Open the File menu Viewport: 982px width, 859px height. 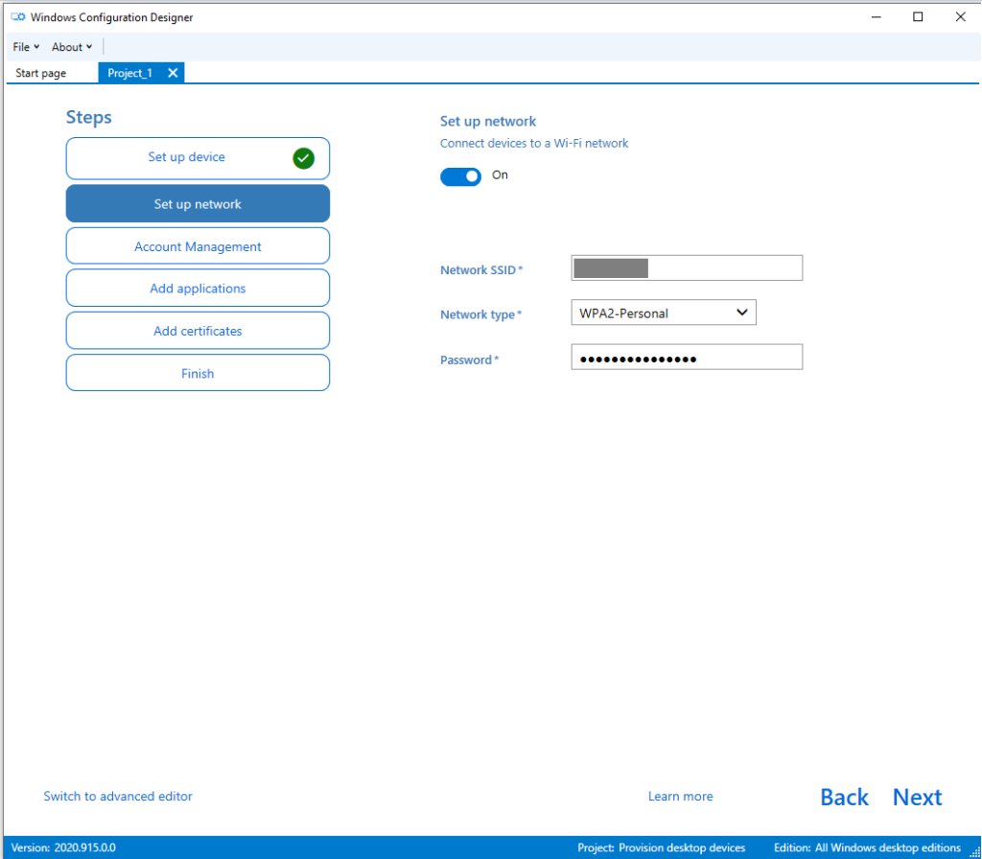point(26,47)
